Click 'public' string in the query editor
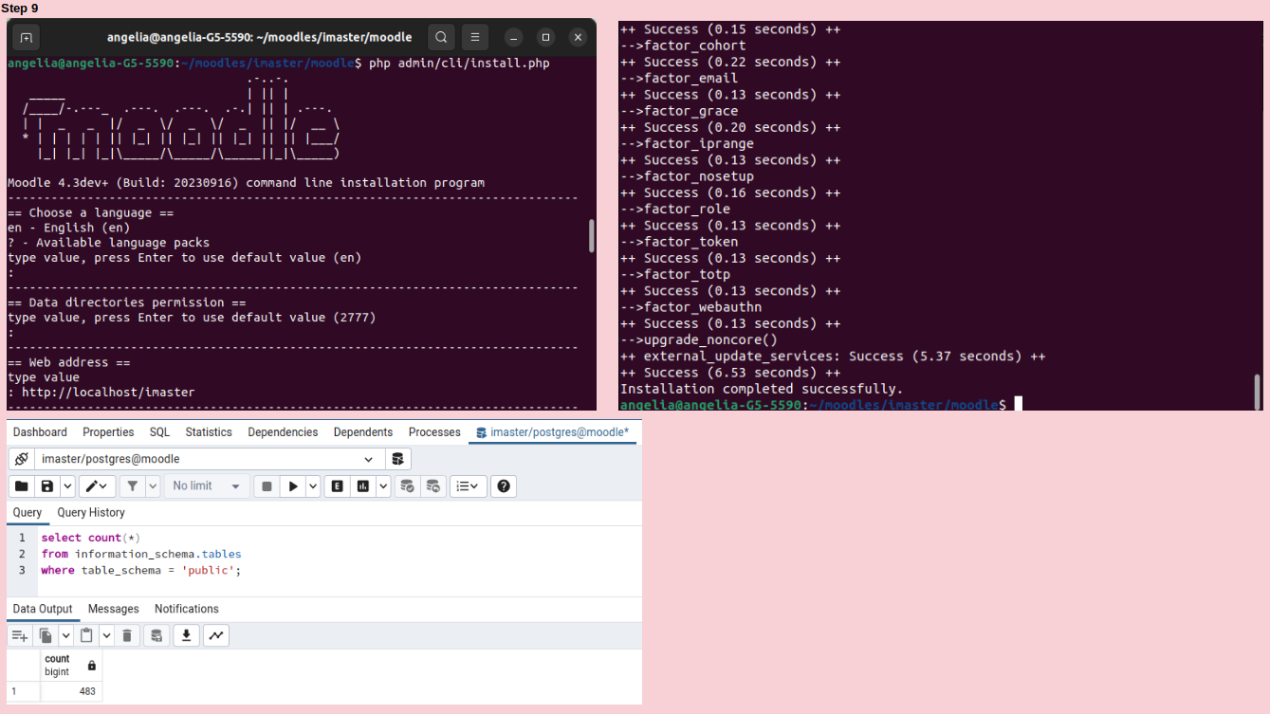 (208, 570)
